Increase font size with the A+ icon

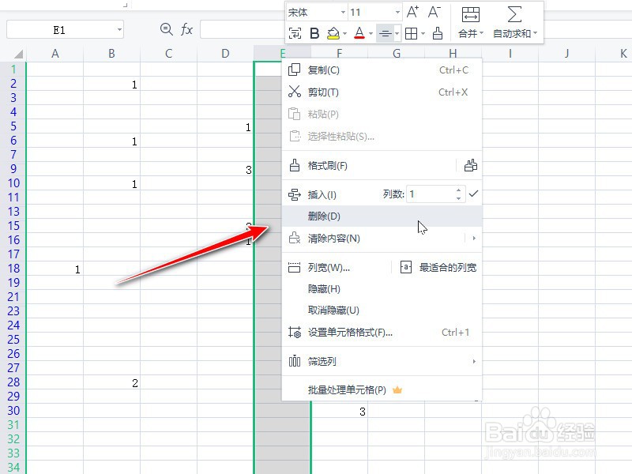point(412,13)
